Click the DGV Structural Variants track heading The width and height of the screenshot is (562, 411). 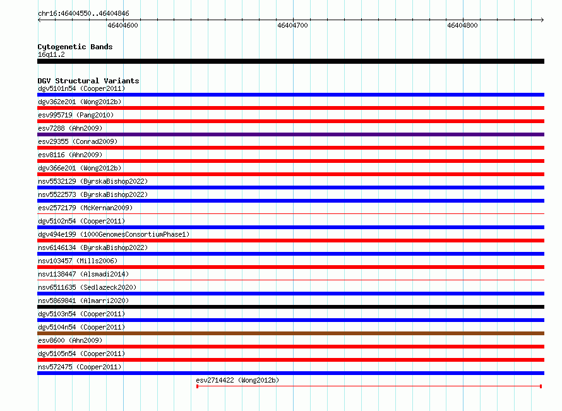88,81
